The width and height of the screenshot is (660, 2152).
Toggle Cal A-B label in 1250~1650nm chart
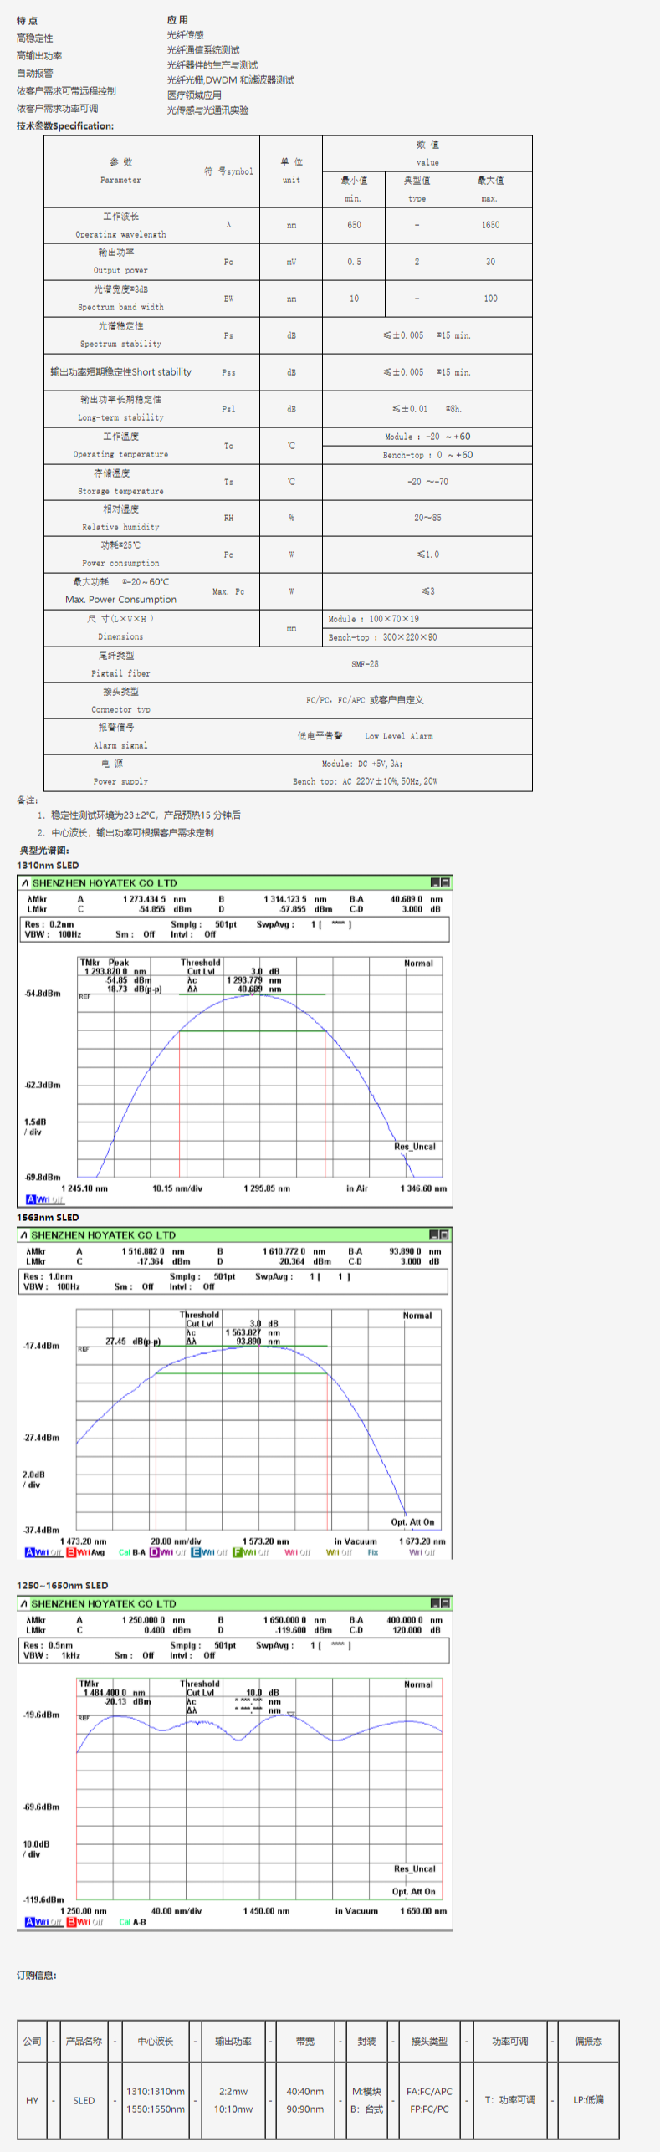click(x=132, y=1922)
